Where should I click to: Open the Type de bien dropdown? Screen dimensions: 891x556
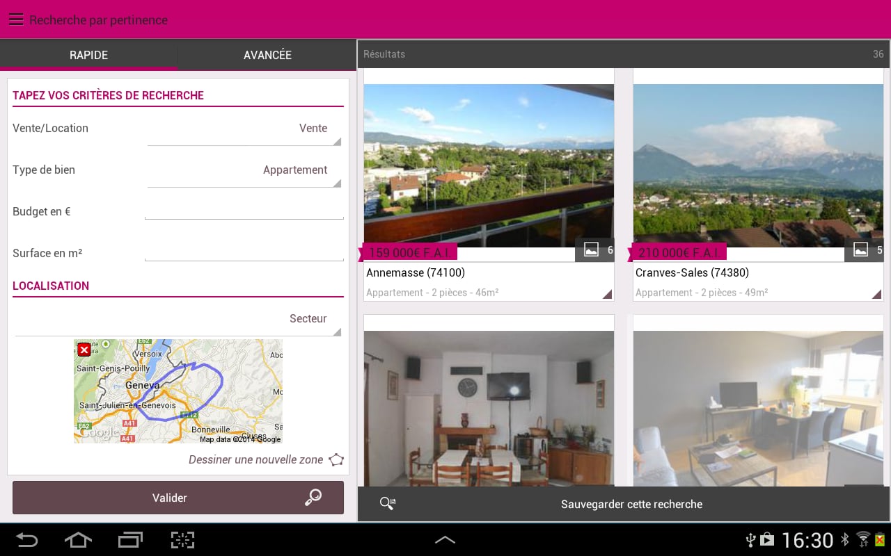[x=244, y=172]
